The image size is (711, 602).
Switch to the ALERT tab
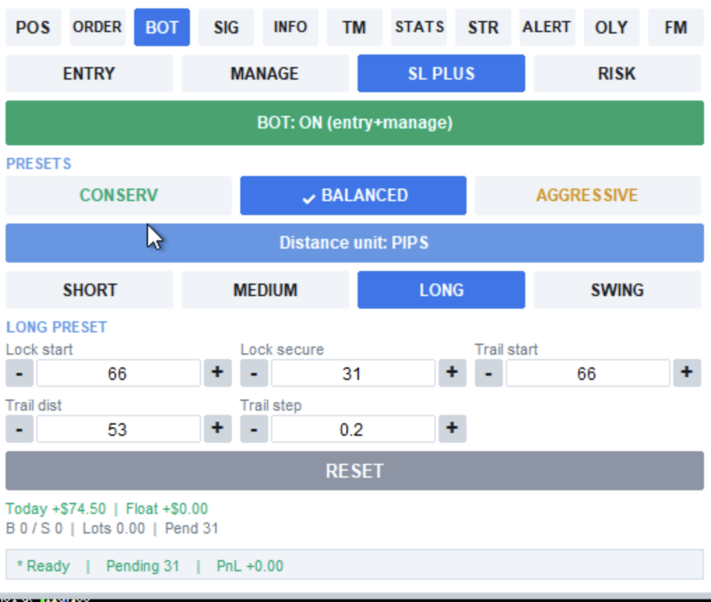[548, 27]
